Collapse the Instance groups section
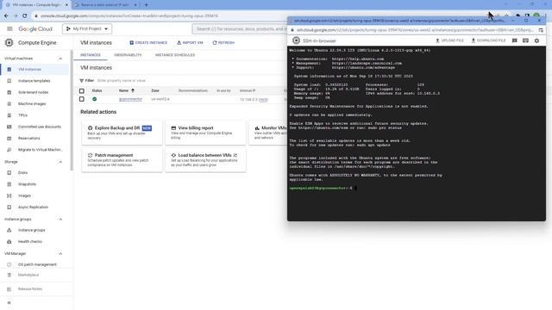The height and width of the screenshot is (310, 552). [60, 220]
